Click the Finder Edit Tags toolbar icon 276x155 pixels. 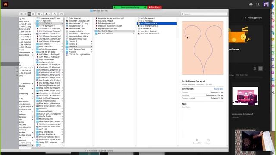pyautogui.click(x=61, y=14)
